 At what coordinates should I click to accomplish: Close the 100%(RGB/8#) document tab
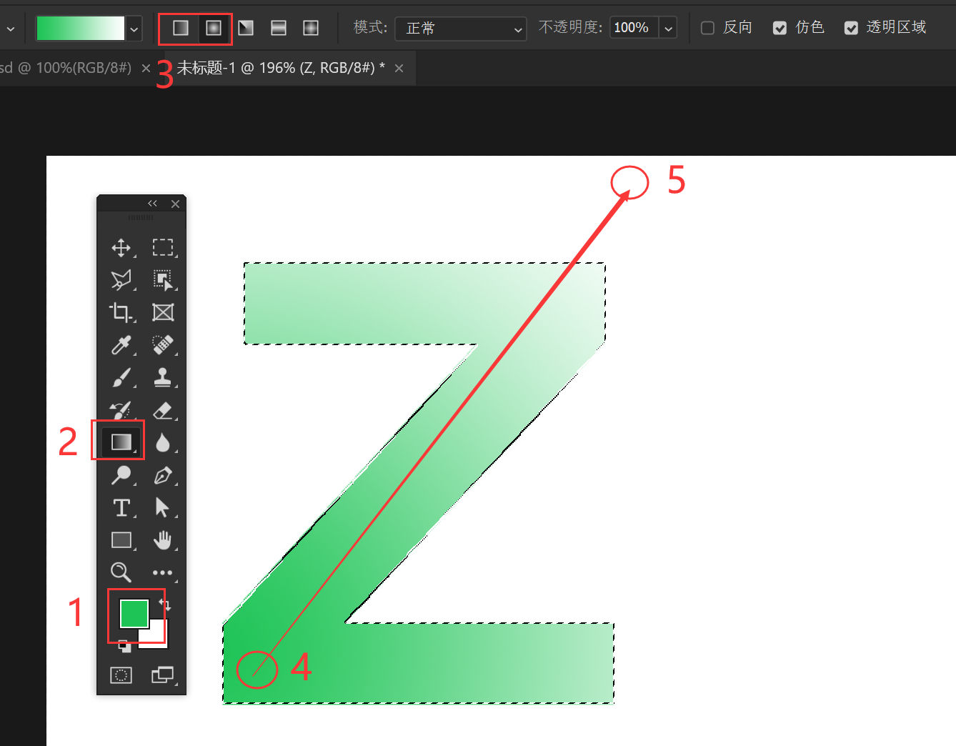coord(146,69)
